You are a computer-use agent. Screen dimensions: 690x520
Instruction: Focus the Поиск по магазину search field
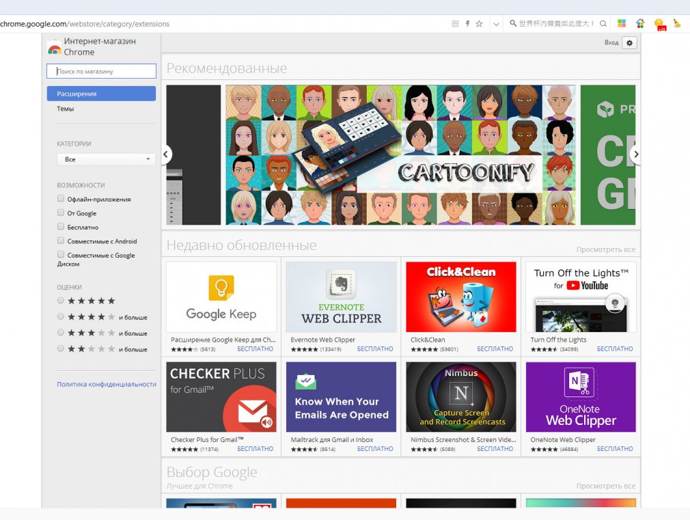pyautogui.click(x=101, y=71)
